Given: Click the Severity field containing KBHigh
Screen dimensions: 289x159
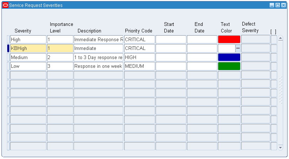Looking at the screenshot, I should pyautogui.click(x=28, y=49).
